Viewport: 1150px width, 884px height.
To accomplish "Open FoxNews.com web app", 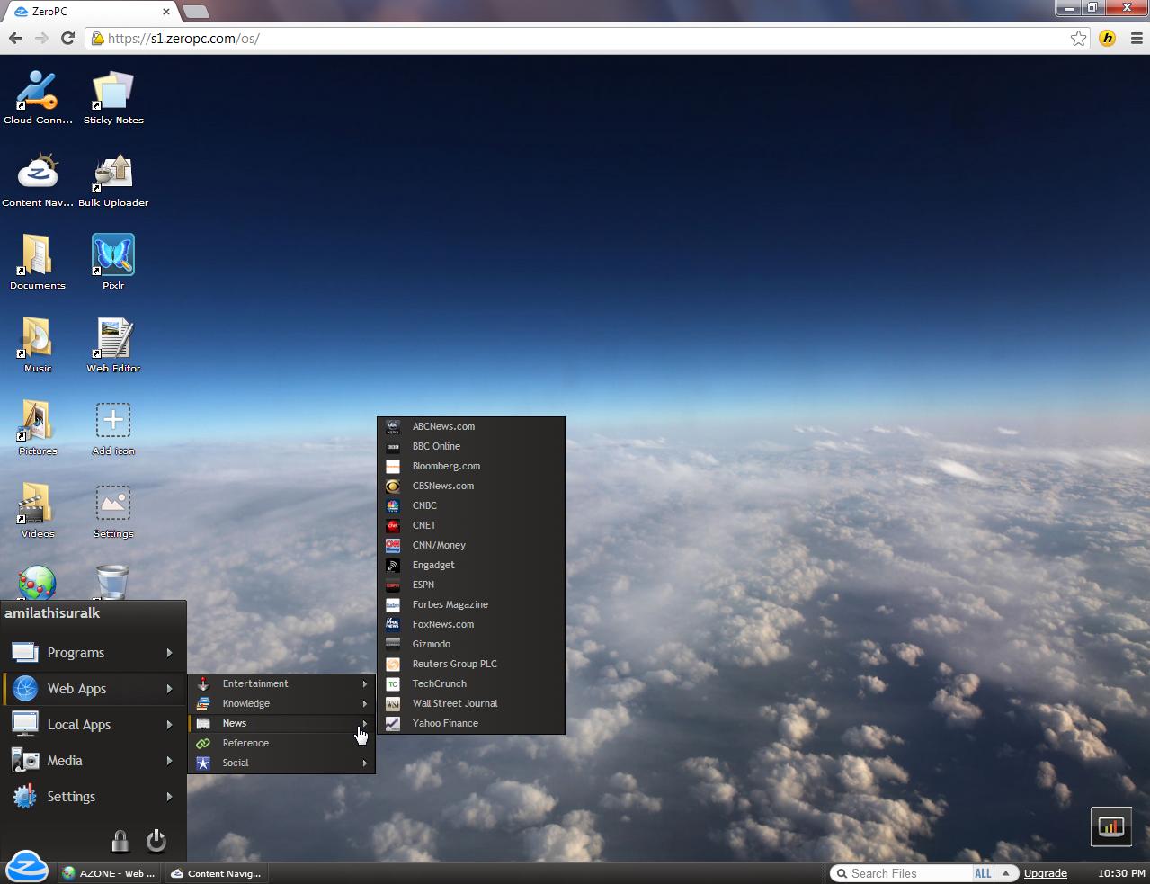I will click(x=471, y=624).
